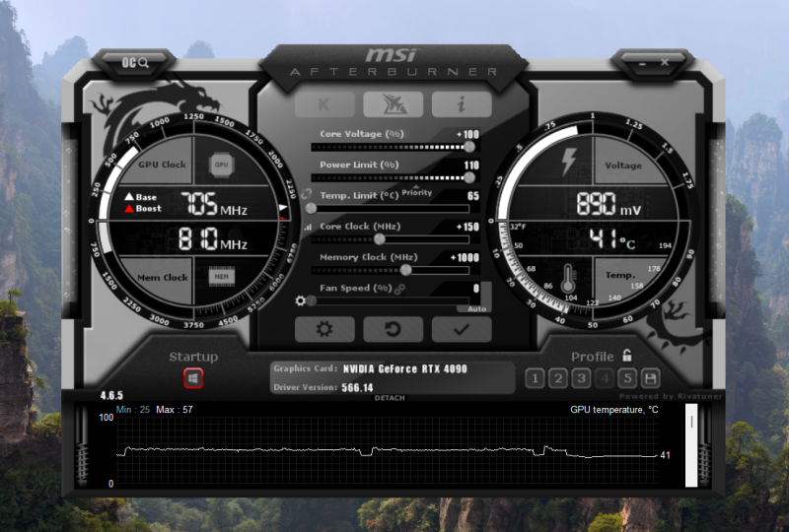
Task: Click the Kombustor K button
Action: (x=324, y=103)
